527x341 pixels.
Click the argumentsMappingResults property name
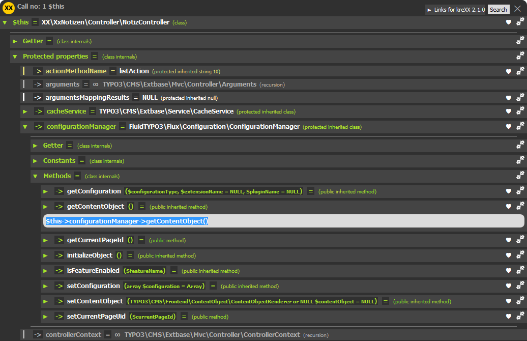87,98
